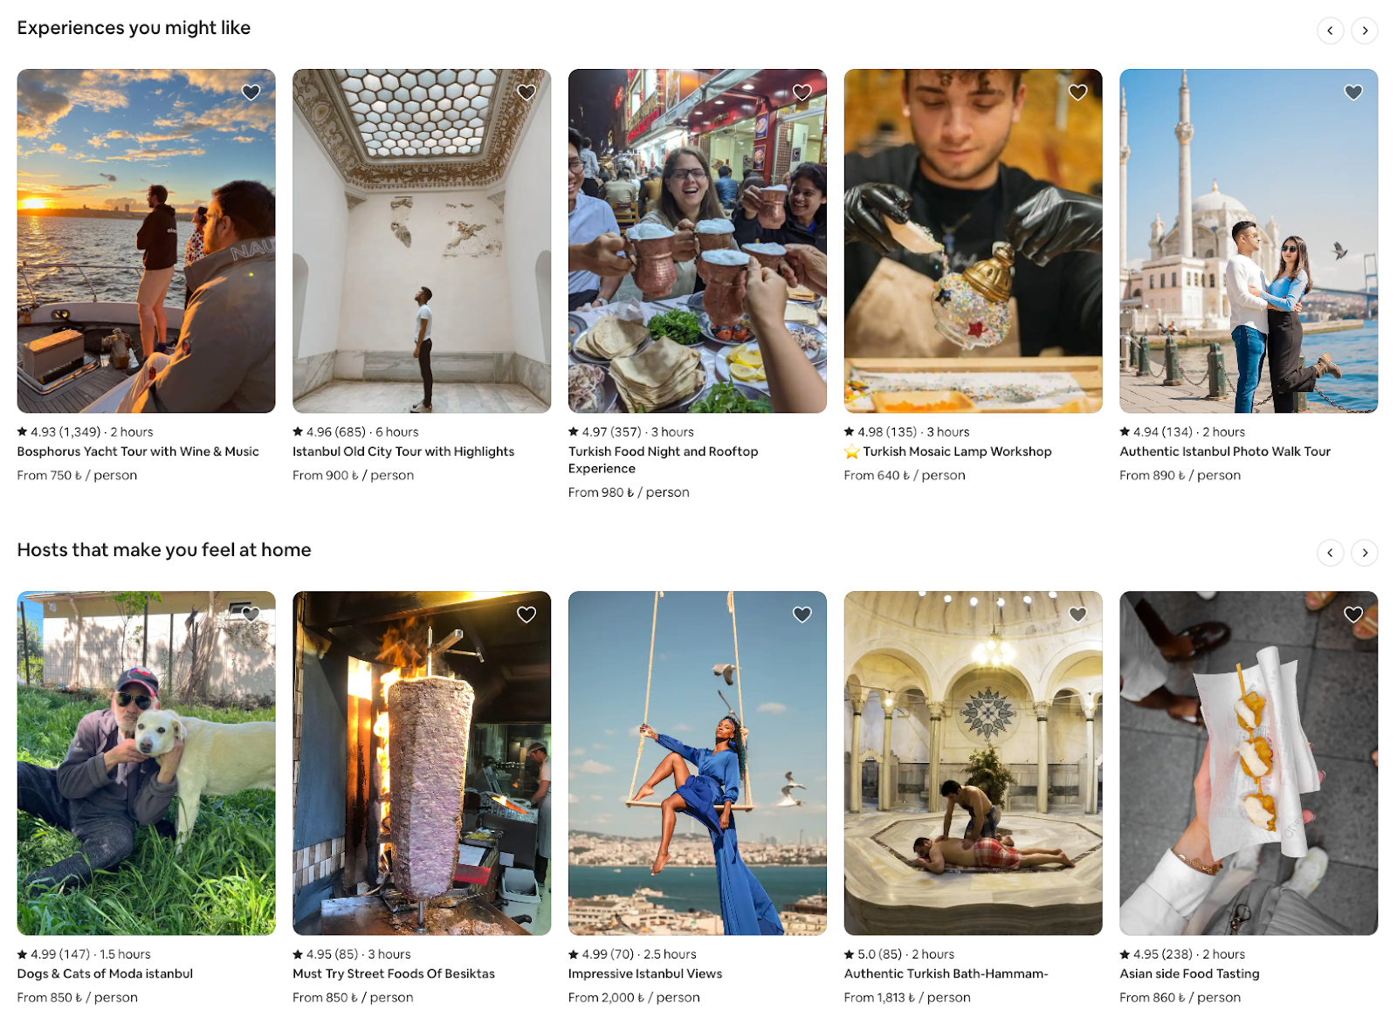Save the Turkish Mosaic Lamp Workshop

click(1077, 92)
